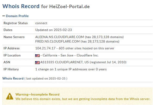
Task: Select the Updated on 2025-02-23 date
Action: pyautogui.click(x=54, y=30)
